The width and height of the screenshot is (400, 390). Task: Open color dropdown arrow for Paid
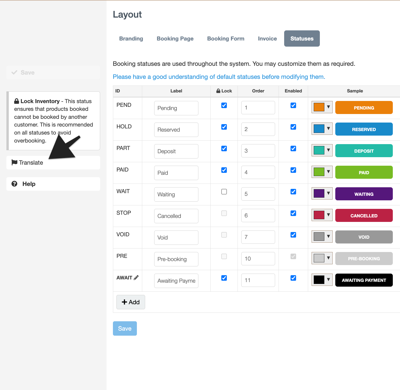(328, 172)
